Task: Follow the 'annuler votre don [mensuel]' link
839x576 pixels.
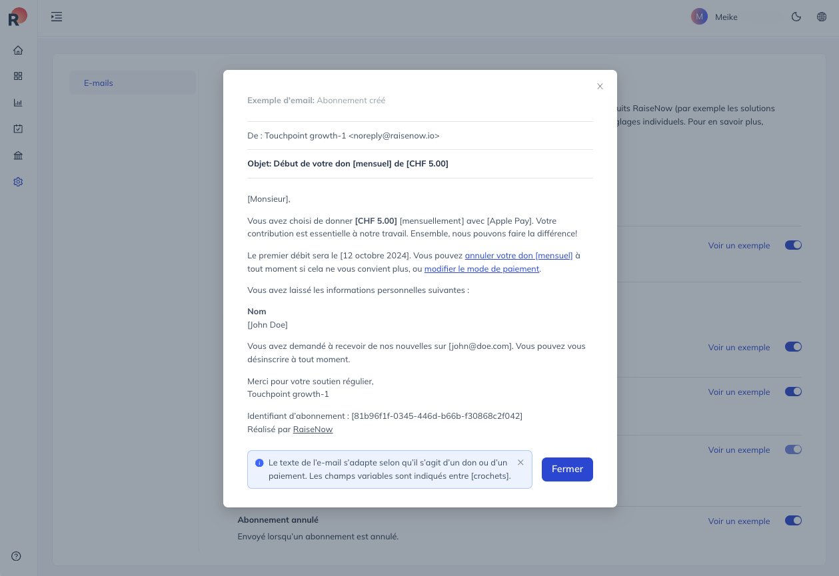Action: coord(519,256)
